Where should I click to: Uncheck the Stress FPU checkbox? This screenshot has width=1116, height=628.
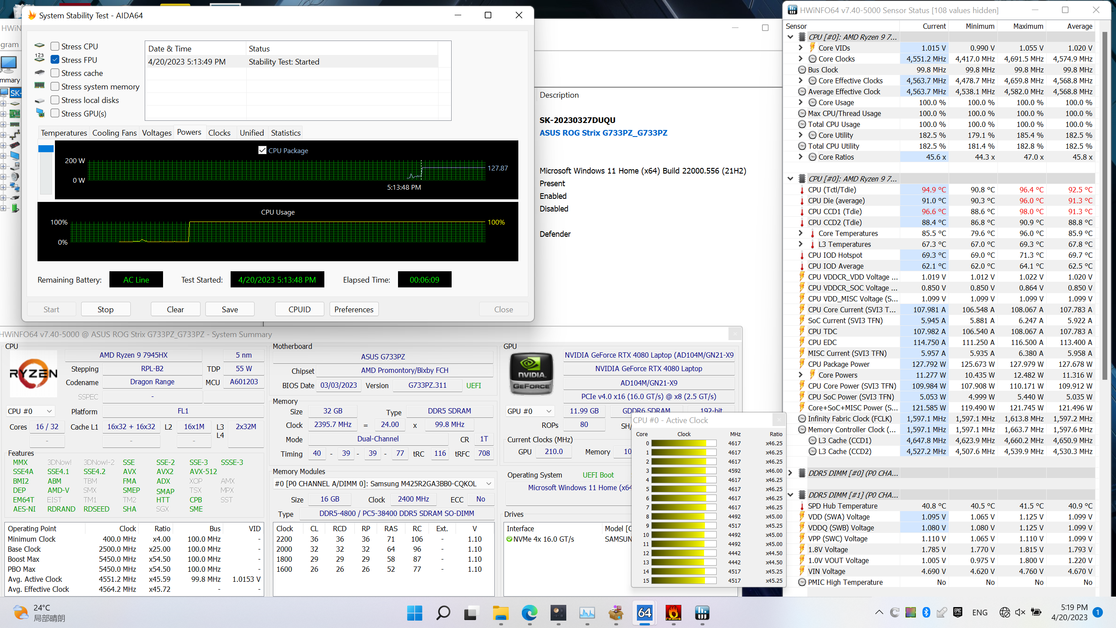[x=55, y=60]
